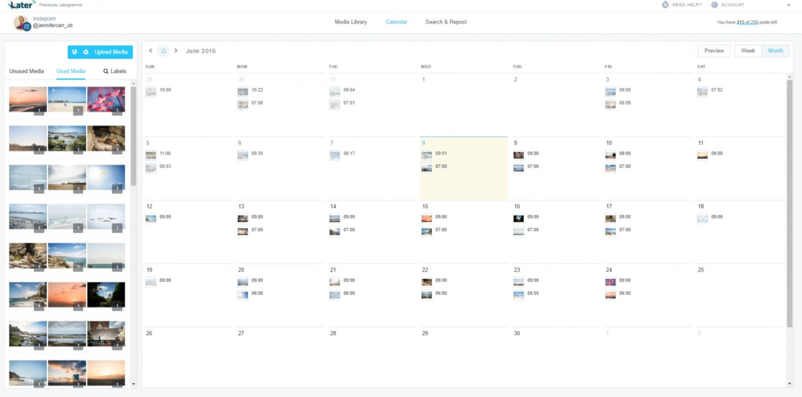
Task: Click the Need Help lifebuoy icon
Action: click(665, 5)
